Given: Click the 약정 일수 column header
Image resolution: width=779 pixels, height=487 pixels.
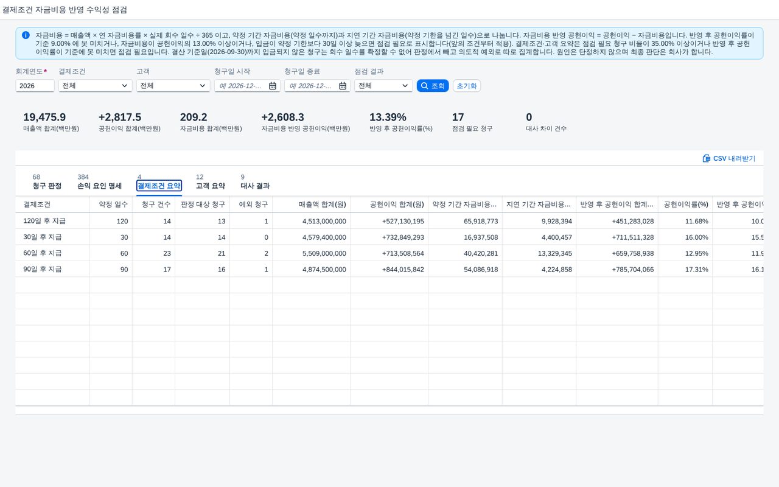Looking at the screenshot, I should 111,205.
